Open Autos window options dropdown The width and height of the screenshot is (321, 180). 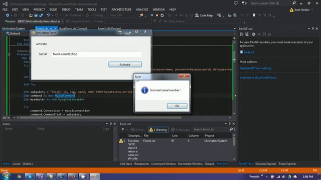107,124
